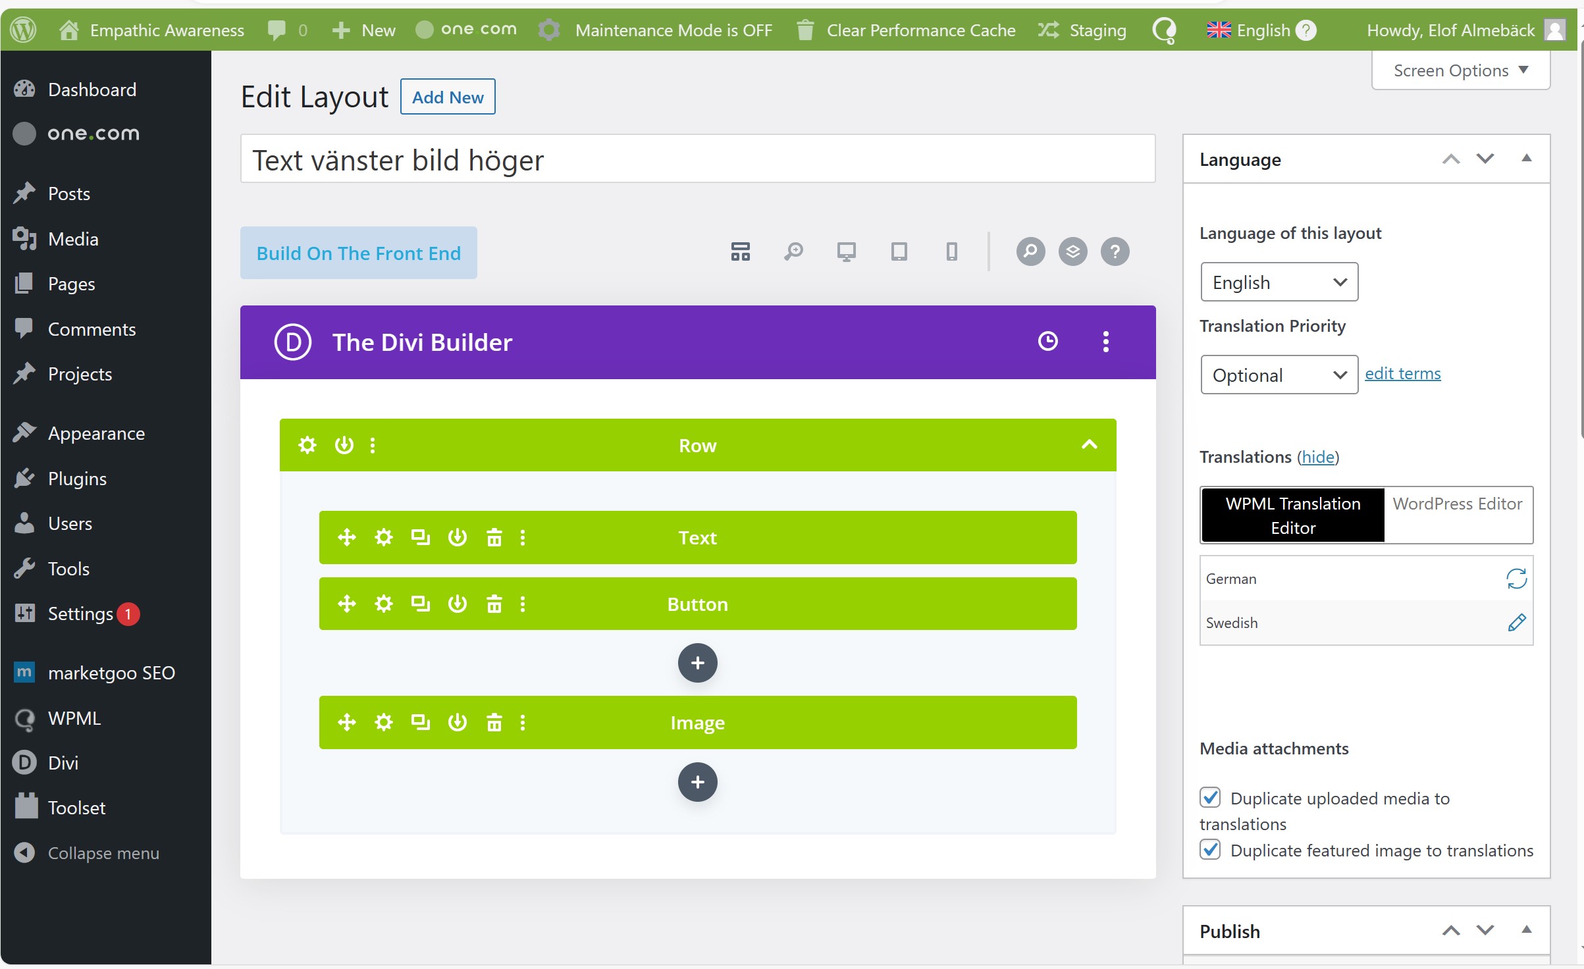Switch to tablet preview icon

(899, 251)
